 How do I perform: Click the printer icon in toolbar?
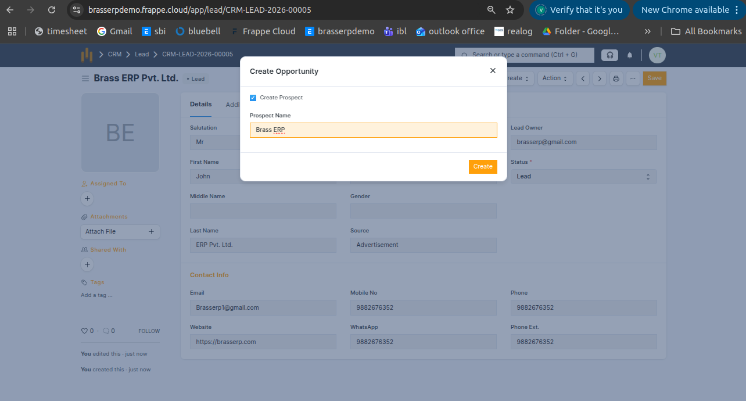(616, 78)
